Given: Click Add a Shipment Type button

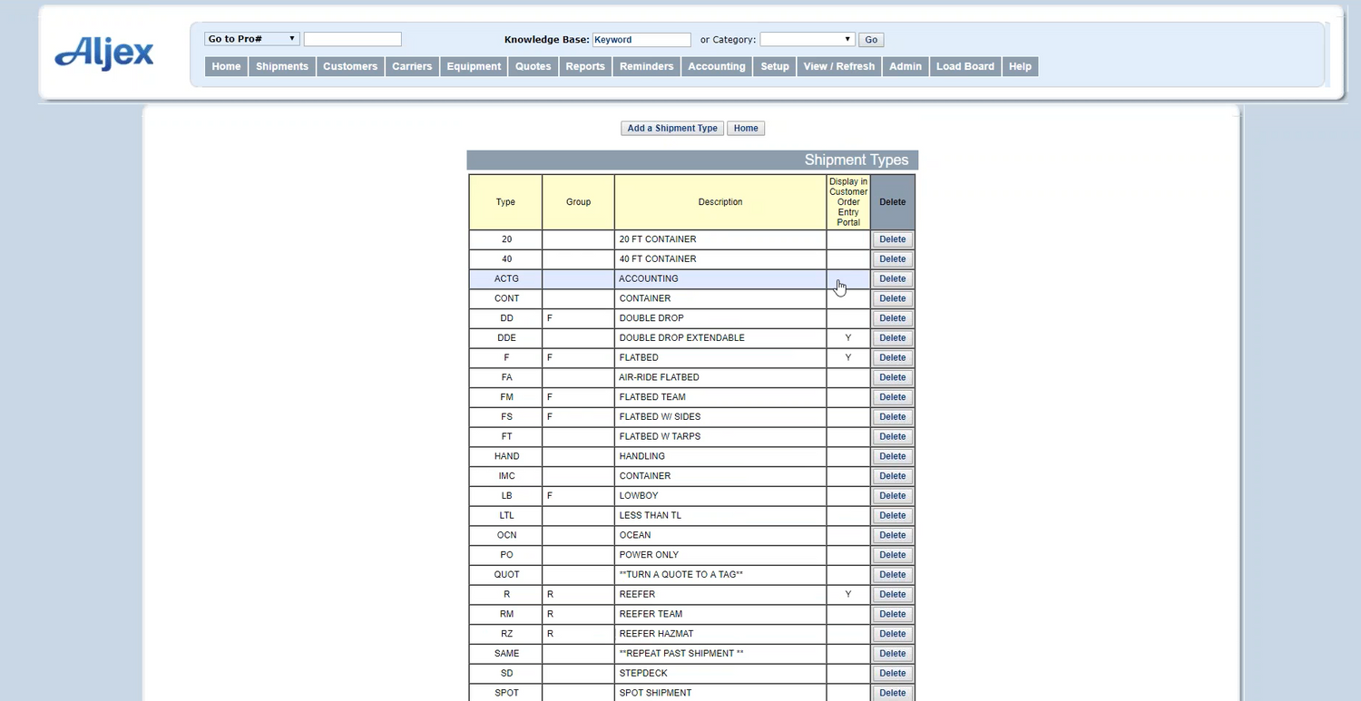Looking at the screenshot, I should coord(672,128).
